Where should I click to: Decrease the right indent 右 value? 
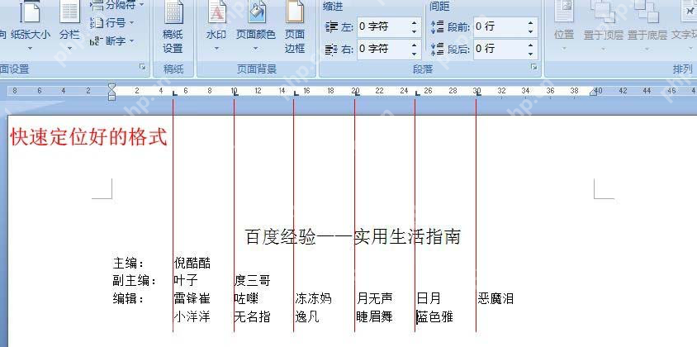[415, 54]
